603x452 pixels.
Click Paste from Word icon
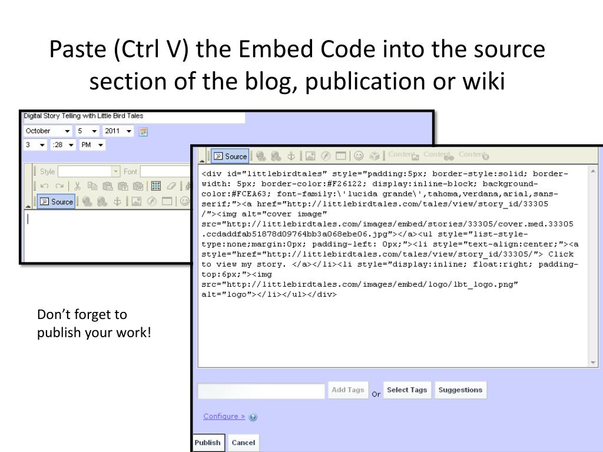138,186
